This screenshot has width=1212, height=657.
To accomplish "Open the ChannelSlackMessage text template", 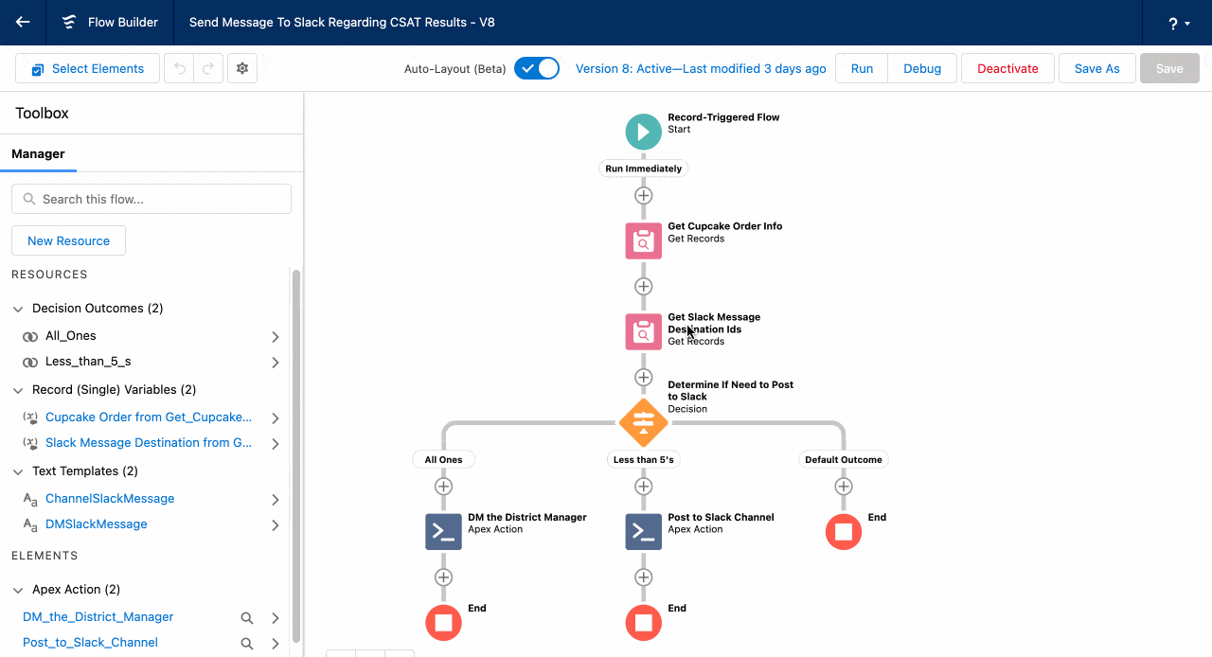I will pos(110,499).
